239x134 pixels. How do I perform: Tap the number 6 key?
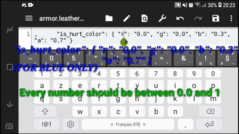tap(137, 74)
